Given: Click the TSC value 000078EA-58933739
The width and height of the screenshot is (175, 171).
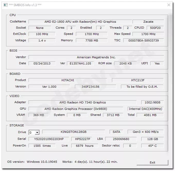Looking at the screenshot, I should click(x=144, y=40).
